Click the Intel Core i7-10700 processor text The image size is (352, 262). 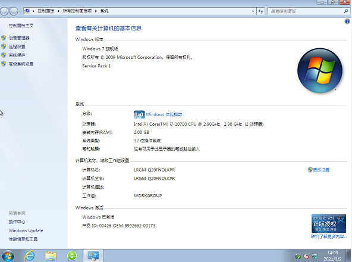[x=199, y=124]
